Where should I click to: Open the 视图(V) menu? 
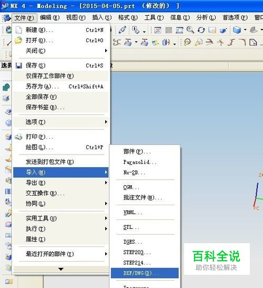pos(76,17)
